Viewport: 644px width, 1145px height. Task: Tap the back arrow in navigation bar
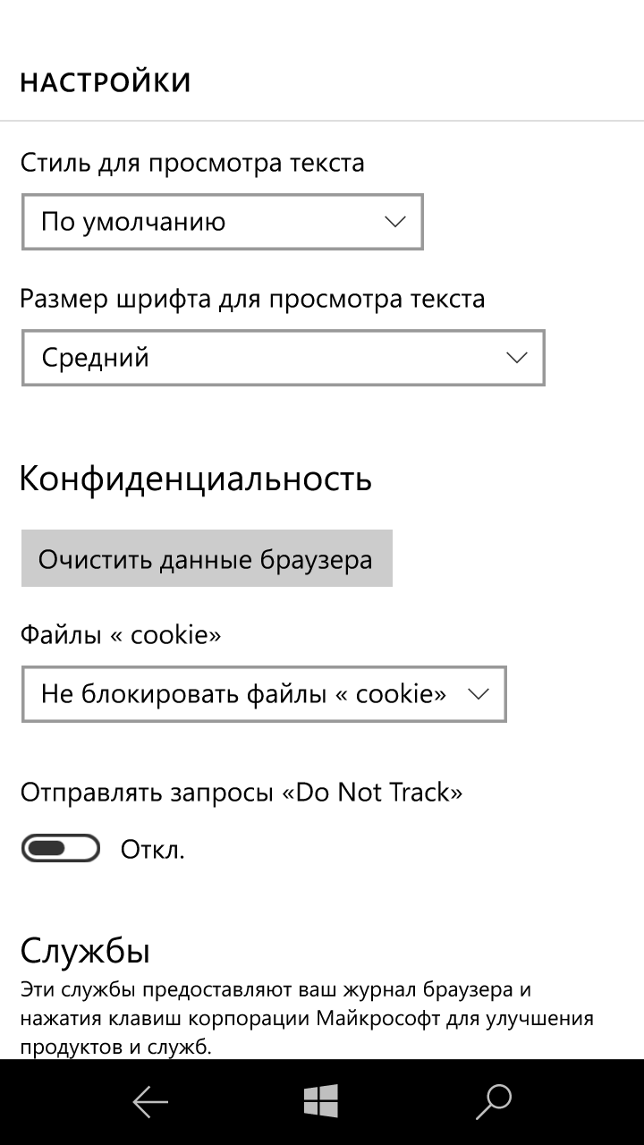coord(150,1102)
